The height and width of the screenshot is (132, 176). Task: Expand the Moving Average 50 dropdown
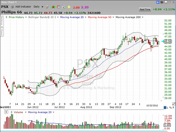(113, 17)
